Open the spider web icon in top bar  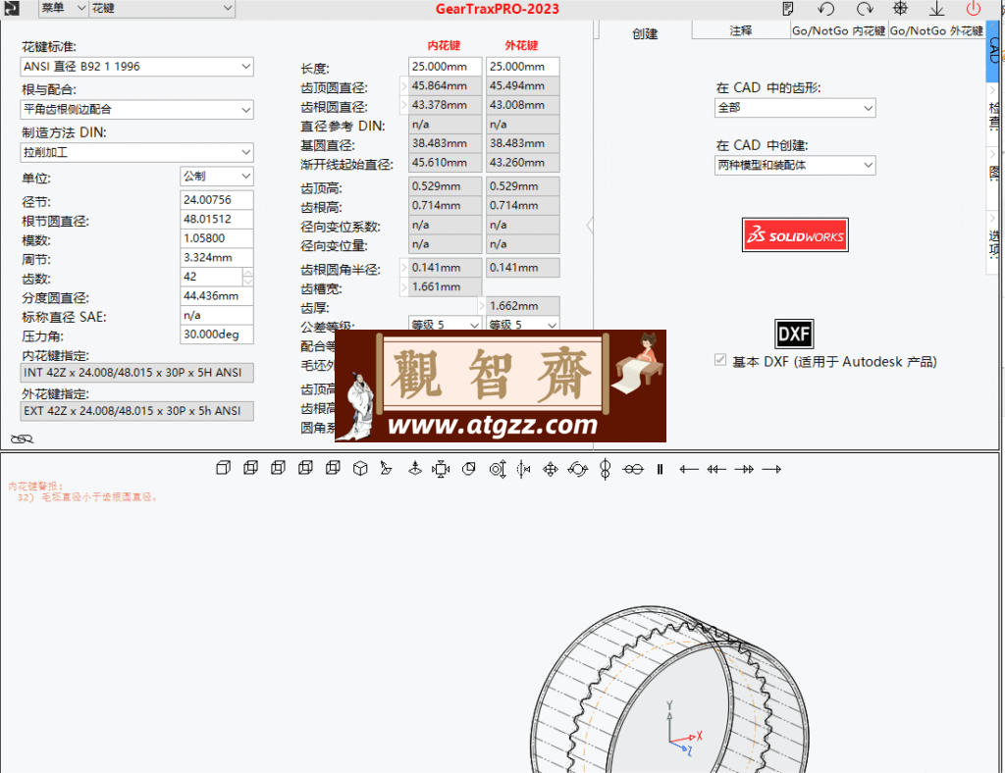tap(901, 8)
